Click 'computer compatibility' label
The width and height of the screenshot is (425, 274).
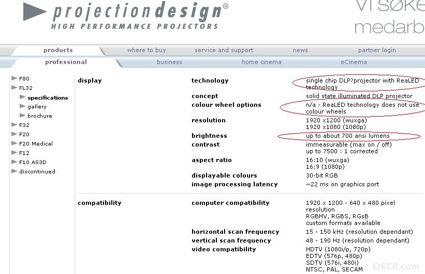click(x=230, y=203)
